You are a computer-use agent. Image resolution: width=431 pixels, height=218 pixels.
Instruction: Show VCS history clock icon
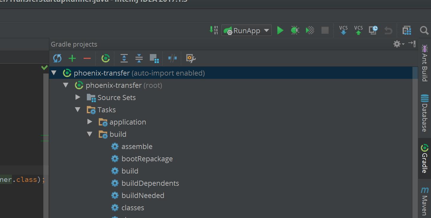(373, 30)
